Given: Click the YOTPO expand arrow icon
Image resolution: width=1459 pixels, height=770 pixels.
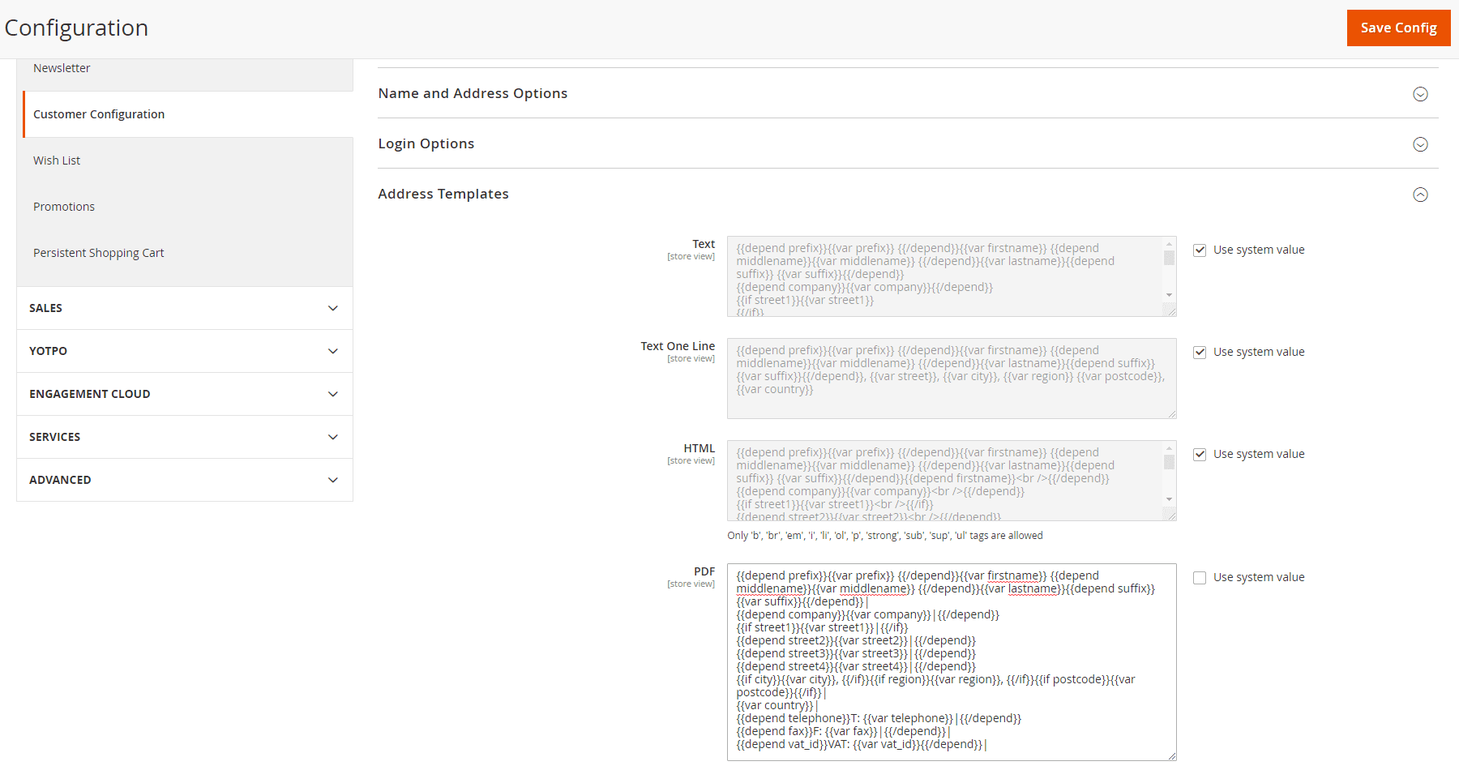Looking at the screenshot, I should coord(333,351).
